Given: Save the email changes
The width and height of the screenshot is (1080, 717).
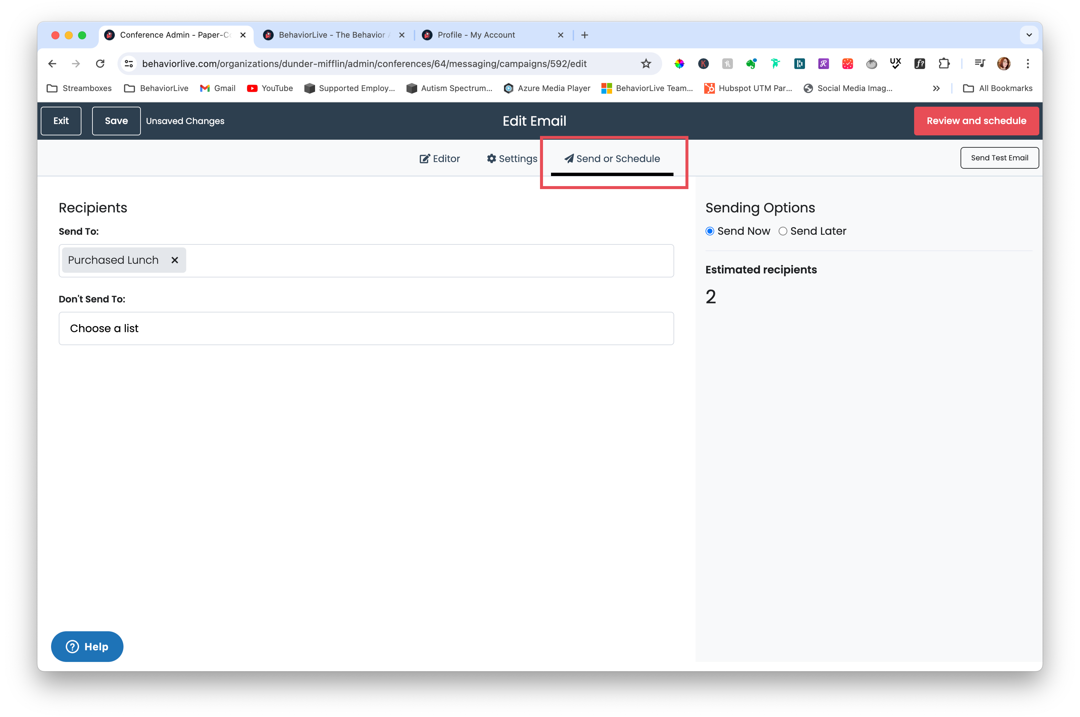Looking at the screenshot, I should click(x=116, y=121).
